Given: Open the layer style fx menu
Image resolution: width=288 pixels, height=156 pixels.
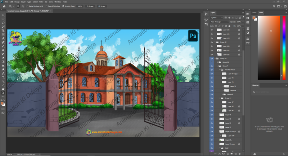Looking at the screenshot, I should tap(219, 154).
